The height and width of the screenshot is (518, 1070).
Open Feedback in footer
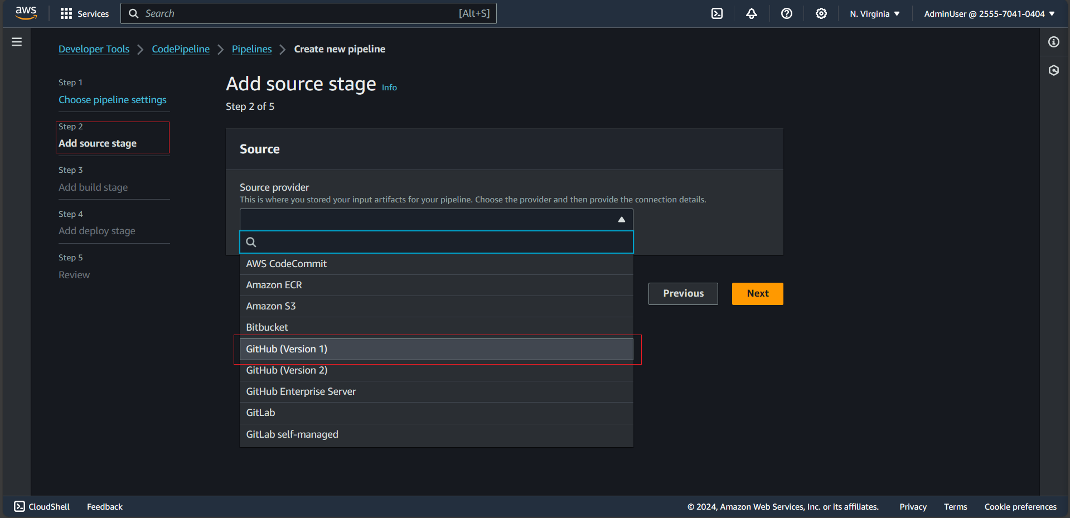(105, 506)
